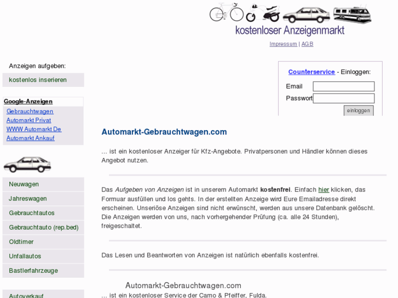Click the car icon in the header banner
This screenshot has width=398, height=298.
click(307, 15)
